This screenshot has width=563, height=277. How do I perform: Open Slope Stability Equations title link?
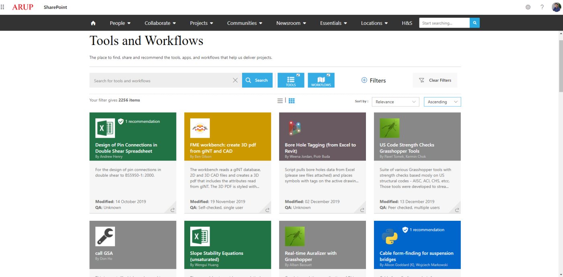tap(216, 256)
